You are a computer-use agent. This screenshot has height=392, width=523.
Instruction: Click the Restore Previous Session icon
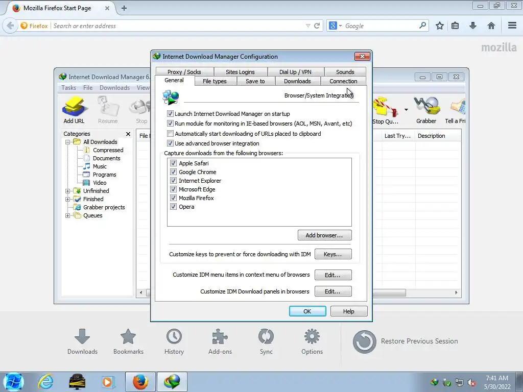(x=365, y=341)
